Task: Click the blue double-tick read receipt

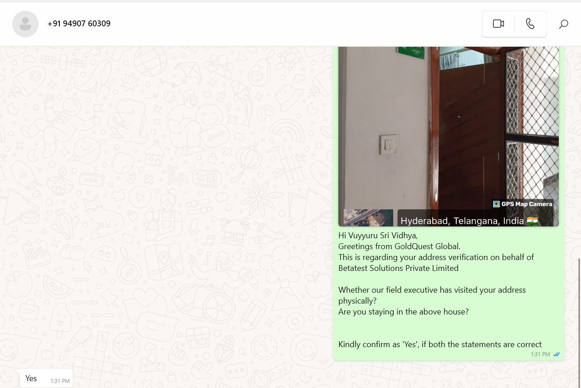Action: (557, 354)
